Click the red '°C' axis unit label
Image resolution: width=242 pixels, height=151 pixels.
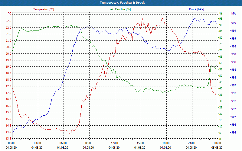pos(10,14)
